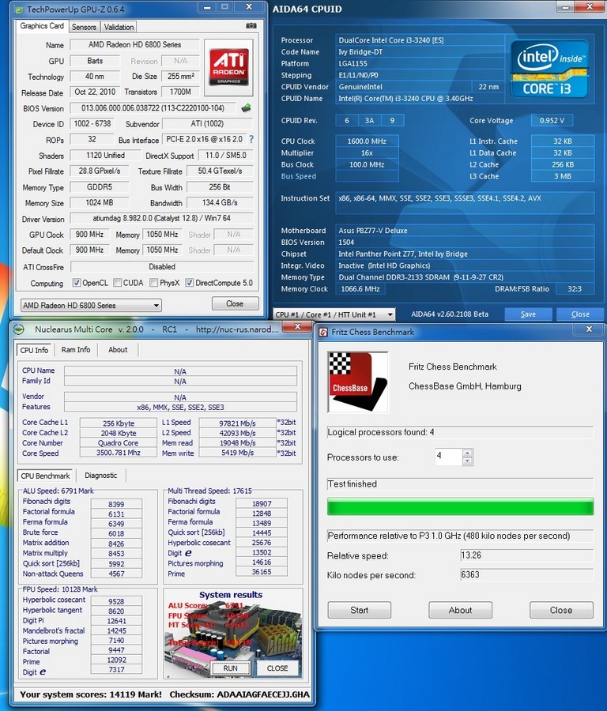The height and width of the screenshot is (711, 607).
Task: Click the GPU-Z title bar app icon
Action: tap(20, 9)
